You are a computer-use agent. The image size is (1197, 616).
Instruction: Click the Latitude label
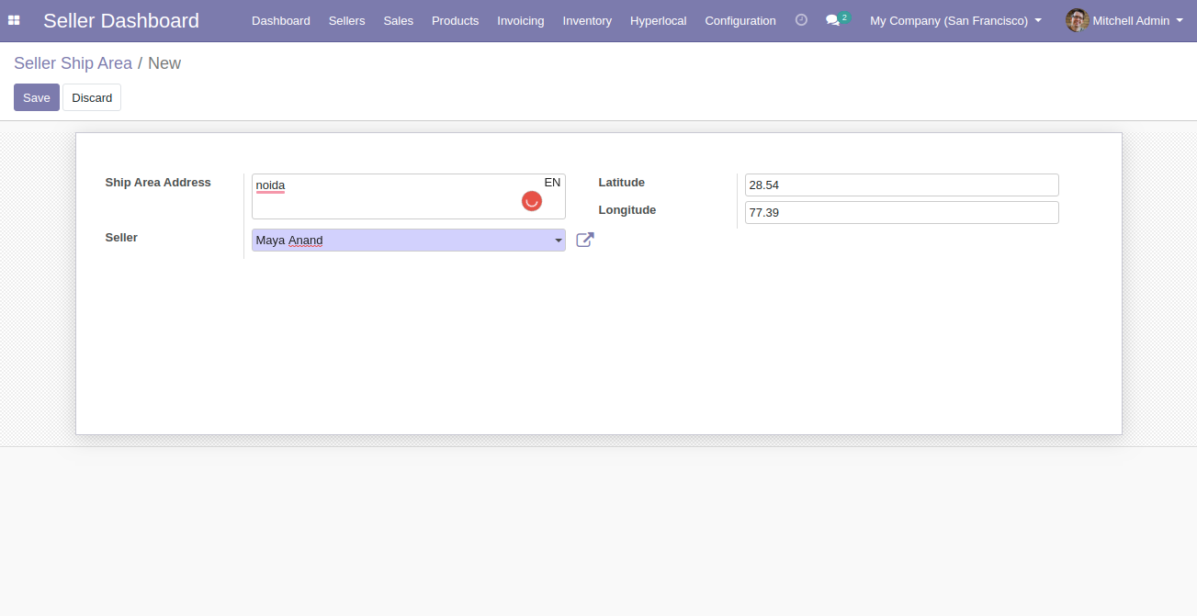(x=622, y=183)
